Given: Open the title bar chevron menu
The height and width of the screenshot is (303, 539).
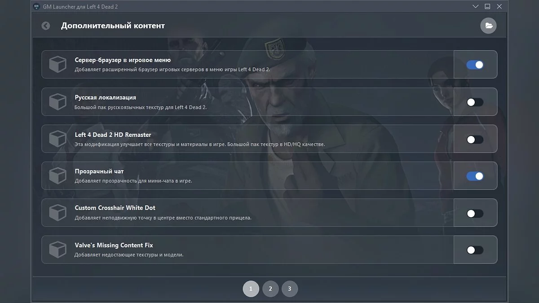Looking at the screenshot, I should pos(475,6).
